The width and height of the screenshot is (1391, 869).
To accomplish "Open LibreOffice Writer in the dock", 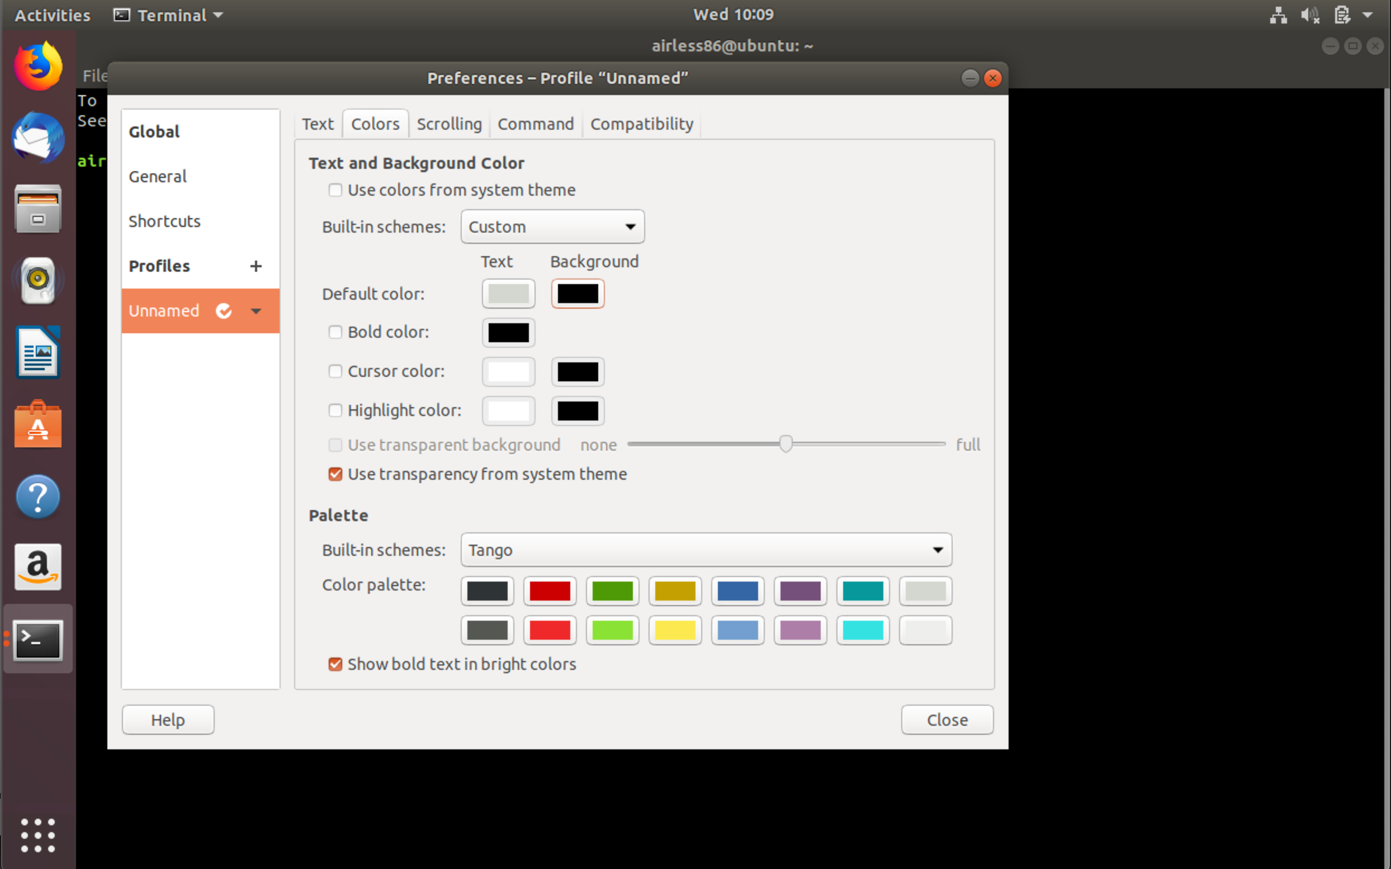I will point(38,352).
